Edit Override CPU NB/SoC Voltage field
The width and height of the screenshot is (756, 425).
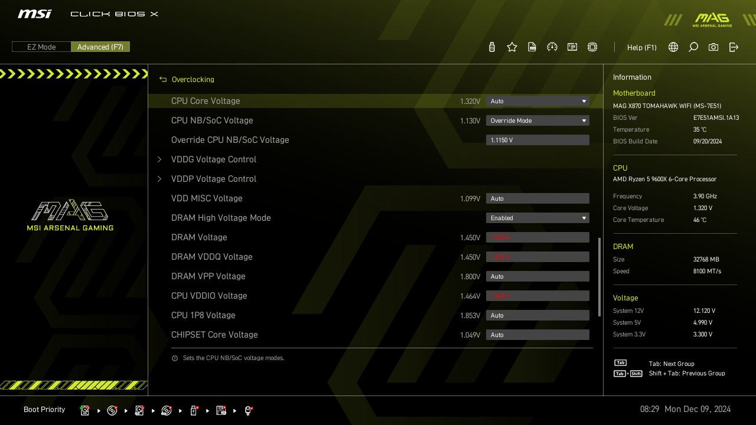(x=537, y=140)
